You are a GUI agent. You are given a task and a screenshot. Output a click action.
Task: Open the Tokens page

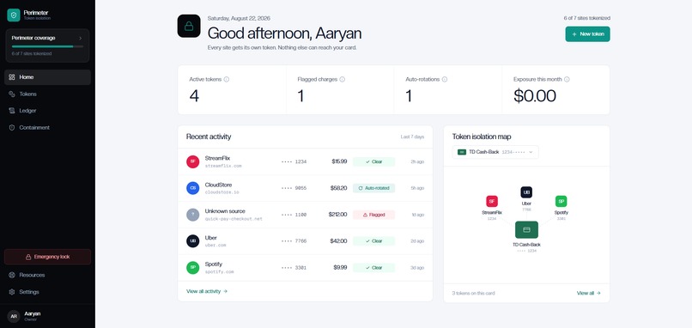click(48, 94)
